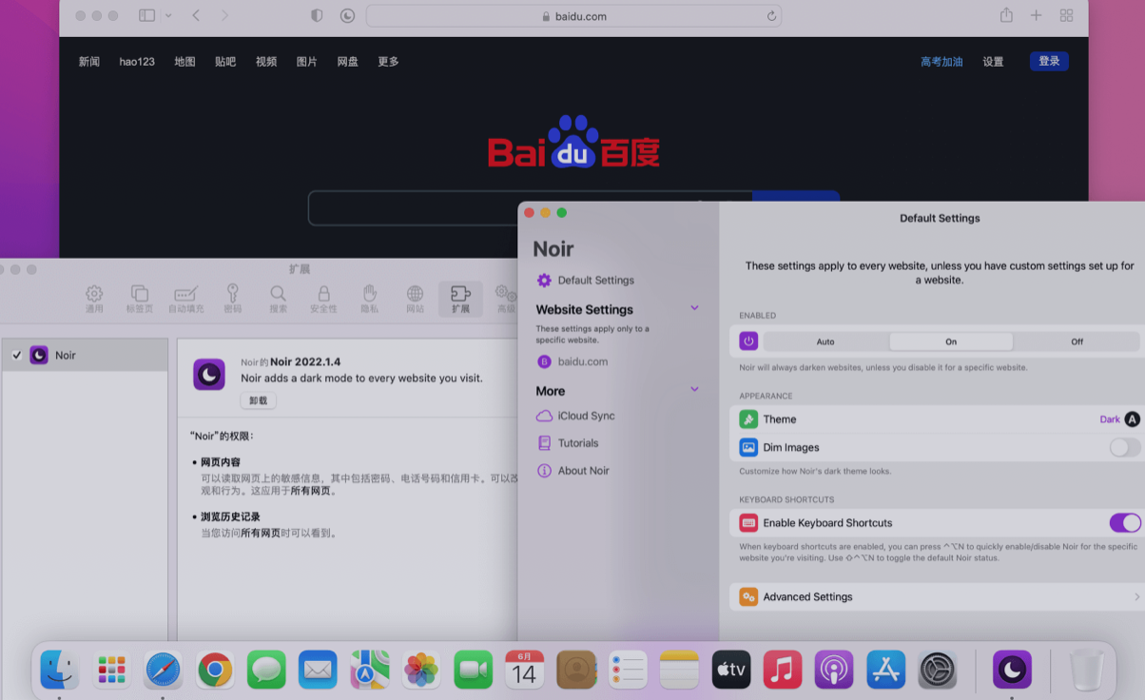Open the 隐私 (Privacy) preferences pane
Viewport: 1145px width, 700px height.
[369, 297]
